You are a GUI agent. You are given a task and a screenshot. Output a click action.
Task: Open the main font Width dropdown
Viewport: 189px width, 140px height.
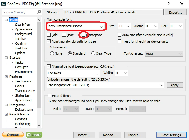156,26
